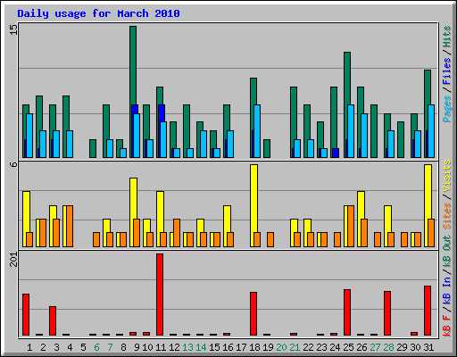Click the cyan pages bar for day 1

click(29, 136)
